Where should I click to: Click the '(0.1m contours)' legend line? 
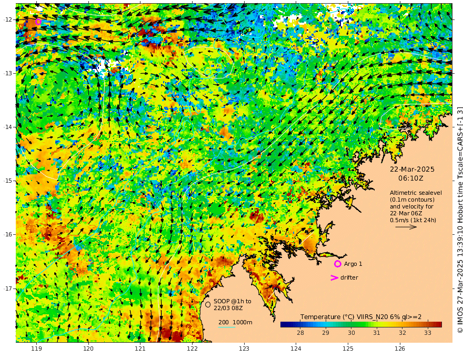(x=412, y=200)
